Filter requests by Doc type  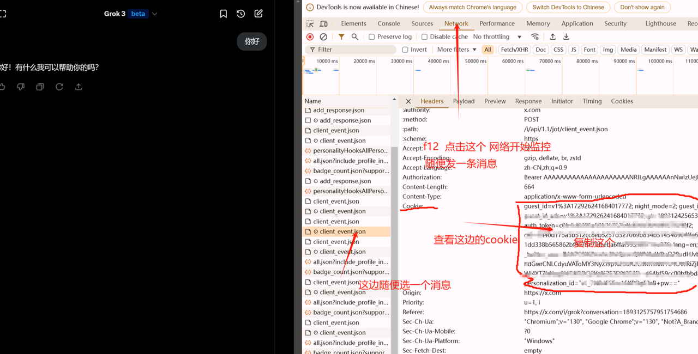tap(540, 50)
